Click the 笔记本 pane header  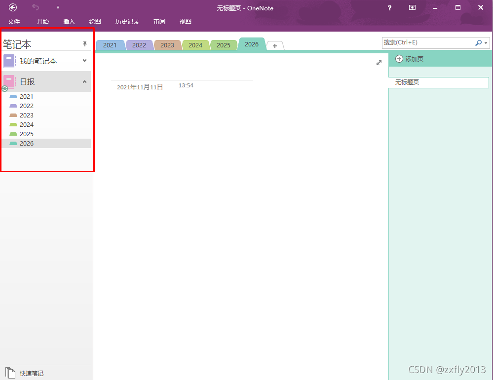pos(17,44)
